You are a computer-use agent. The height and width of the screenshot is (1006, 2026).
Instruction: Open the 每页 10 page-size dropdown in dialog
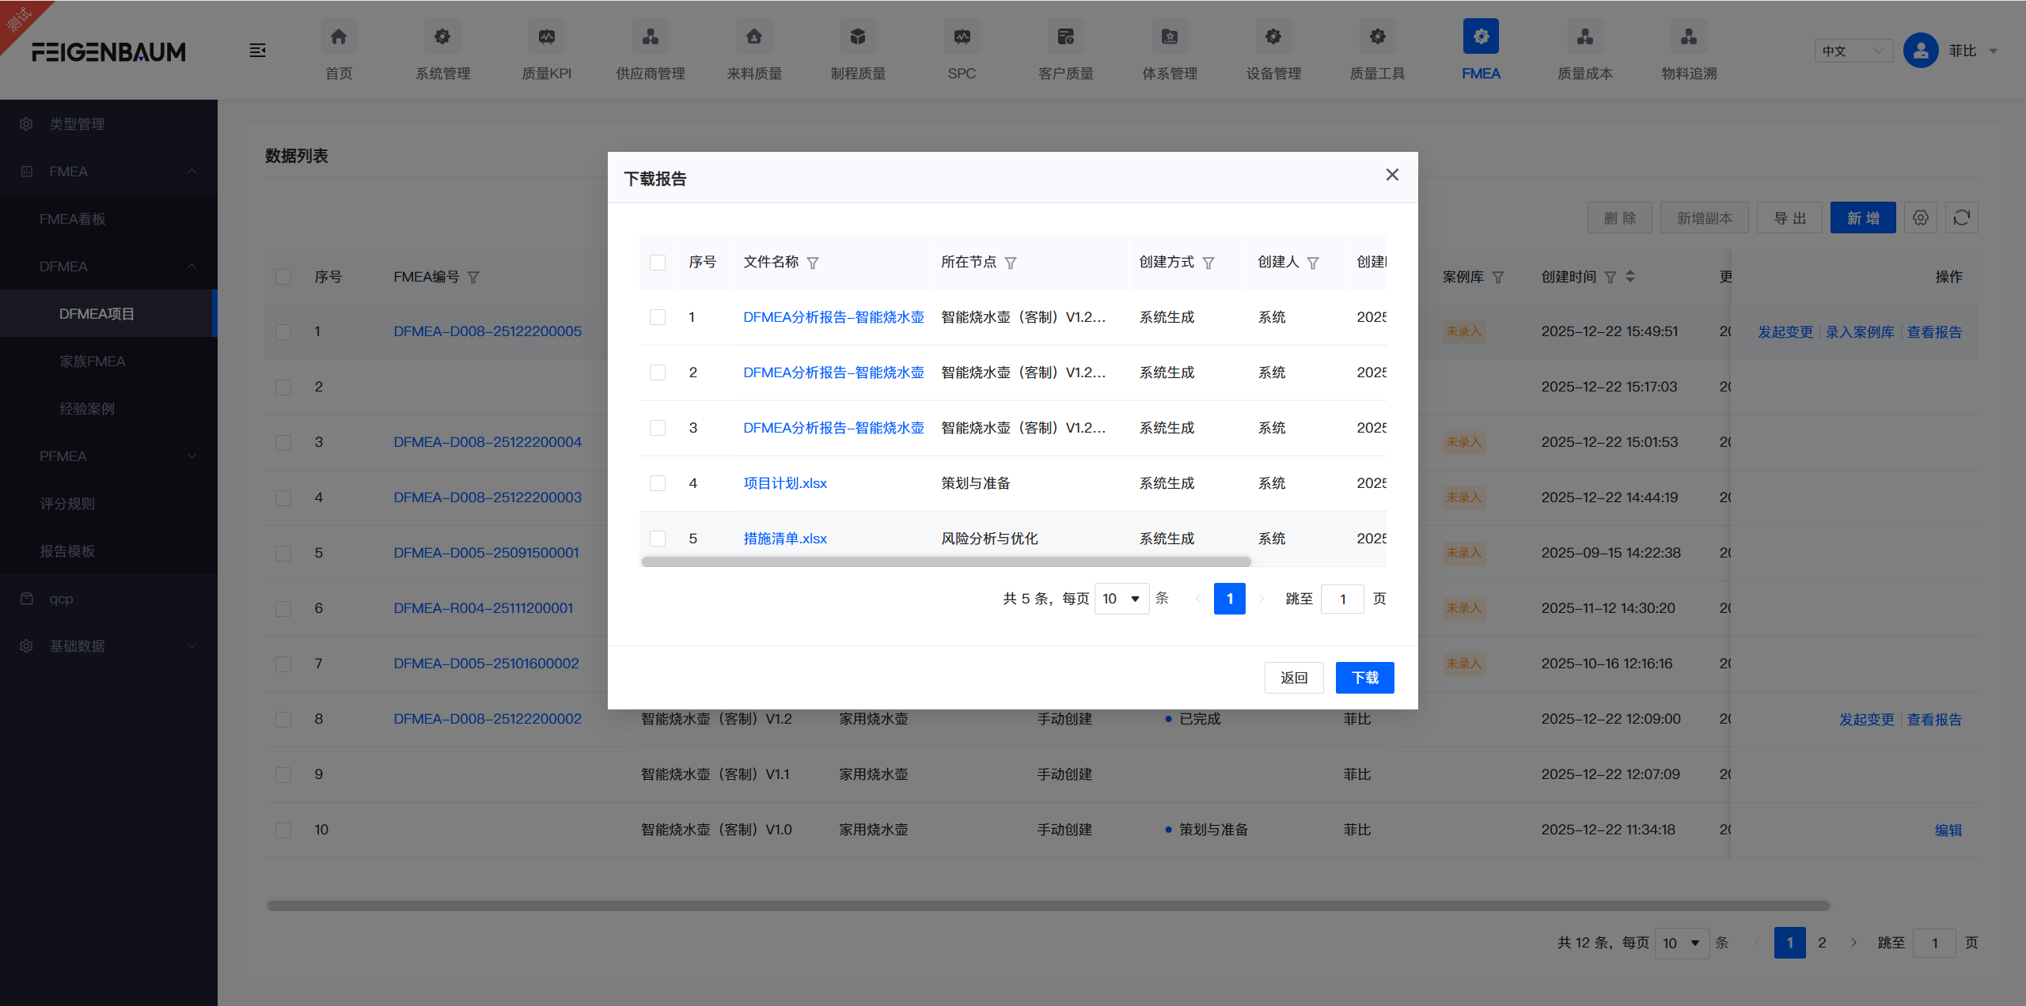tap(1121, 599)
